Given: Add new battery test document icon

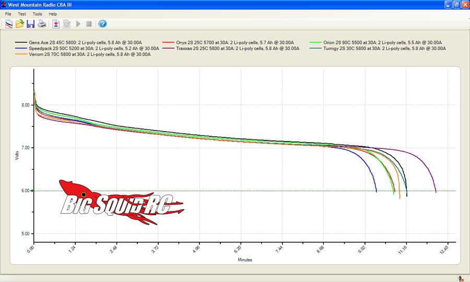Looking at the screenshot, I should (56, 23).
